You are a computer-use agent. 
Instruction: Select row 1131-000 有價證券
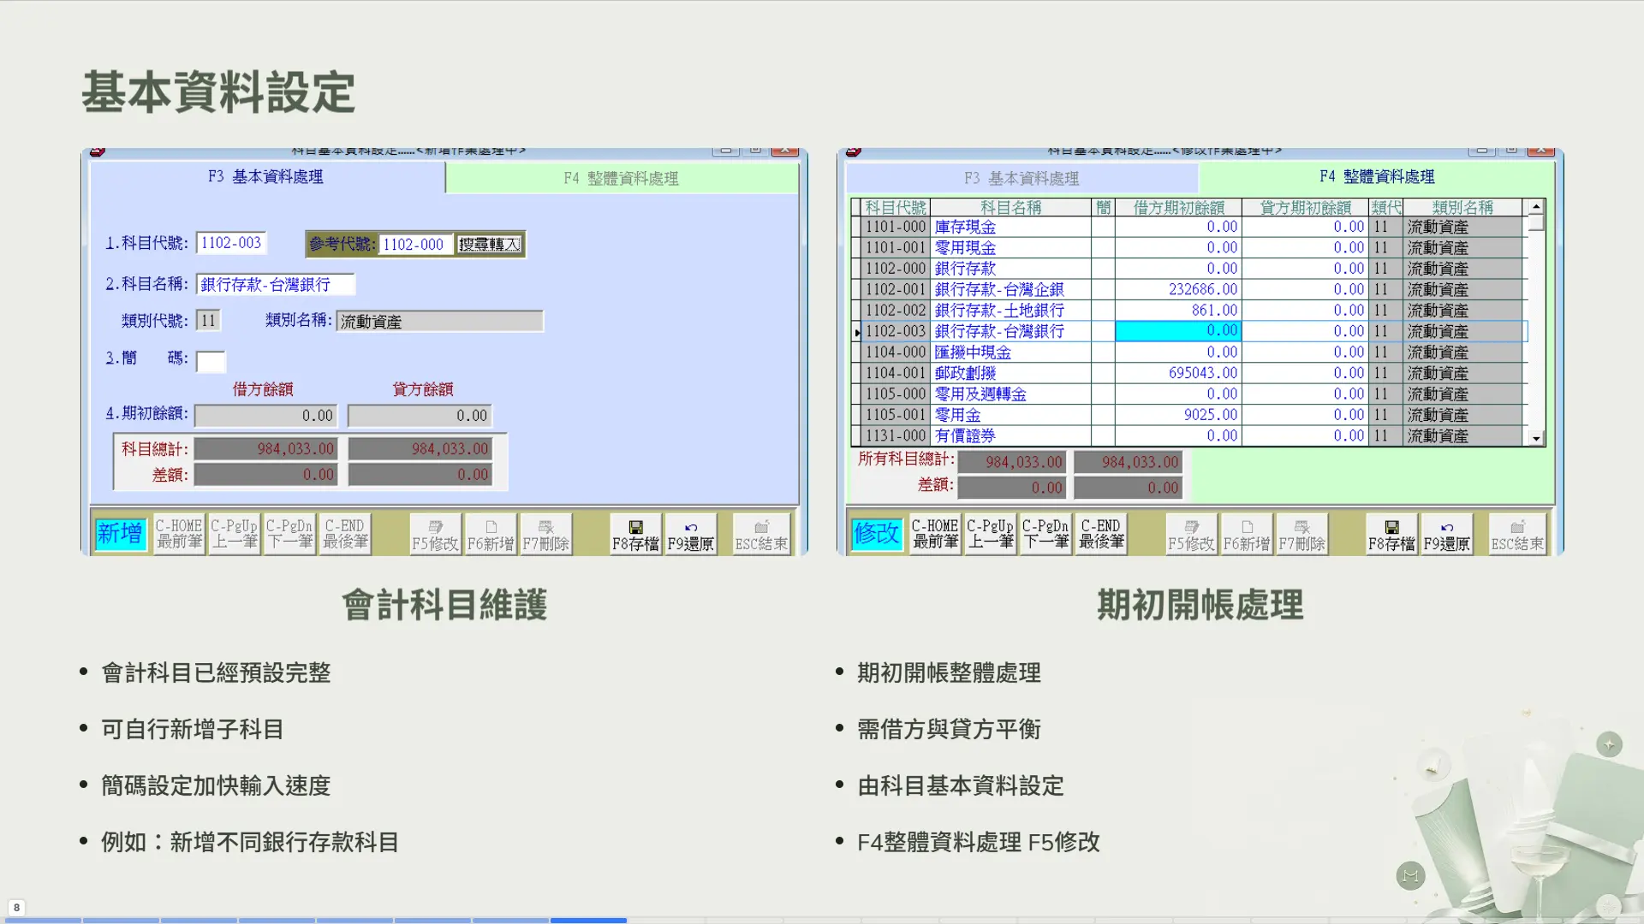pos(1189,436)
